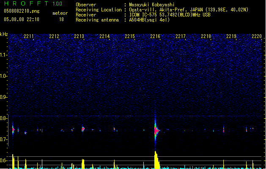Select the 2220 time marker
This screenshot has width=266, height=169.
[257, 37]
